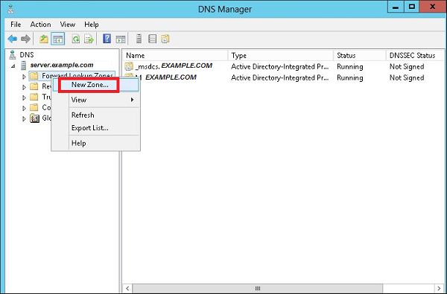This screenshot has width=447, height=294.
Task: Click the Forward Lookup Zones folder icon
Action: [34, 76]
